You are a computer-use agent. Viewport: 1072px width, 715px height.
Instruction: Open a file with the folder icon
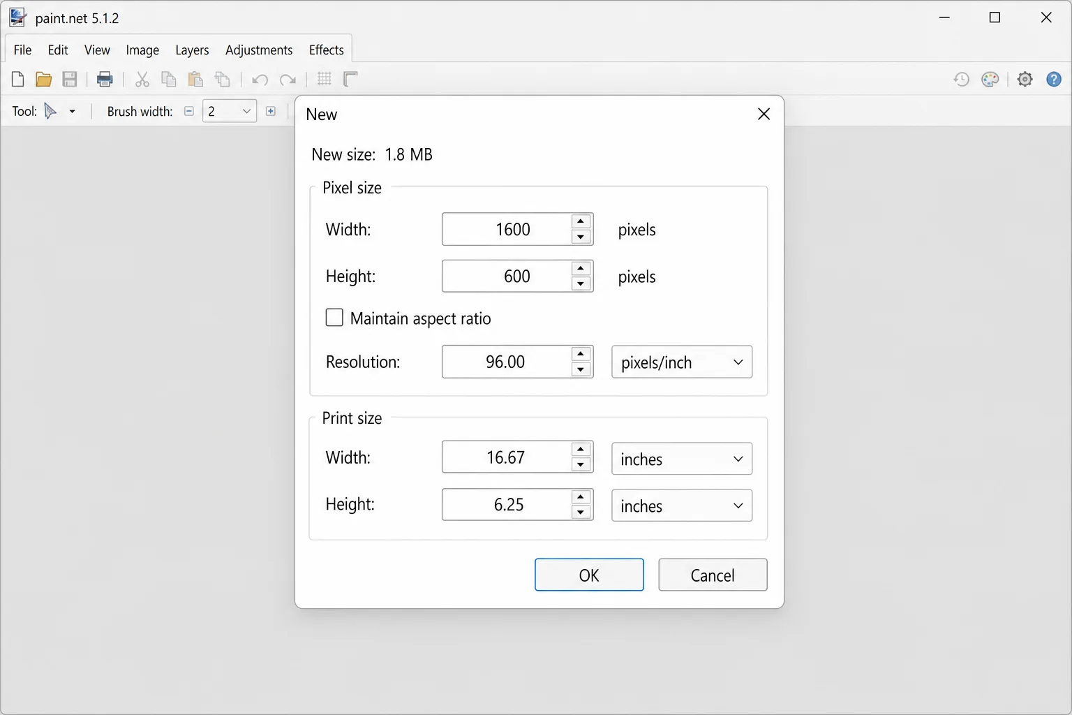pyautogui.click(x=43, y=79)
